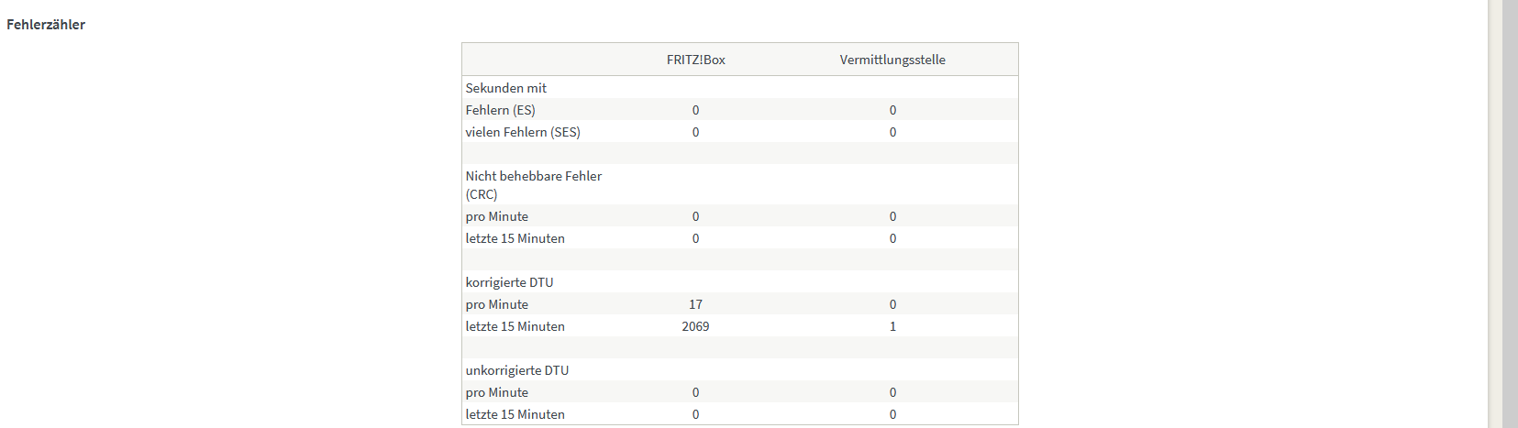Click FRITZ!Box value for Fehlern (ES)
Viewport: 1518px width, 428px height.
tap(695, 110)
